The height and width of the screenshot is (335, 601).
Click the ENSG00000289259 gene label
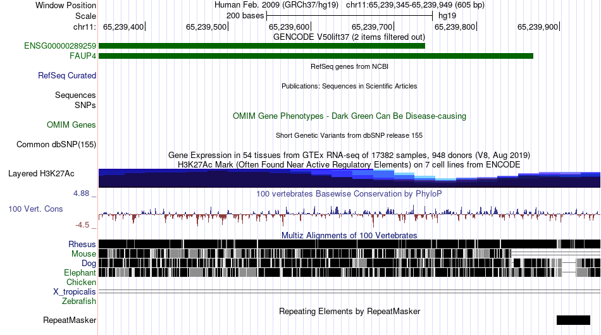click(x=60, y=46)
